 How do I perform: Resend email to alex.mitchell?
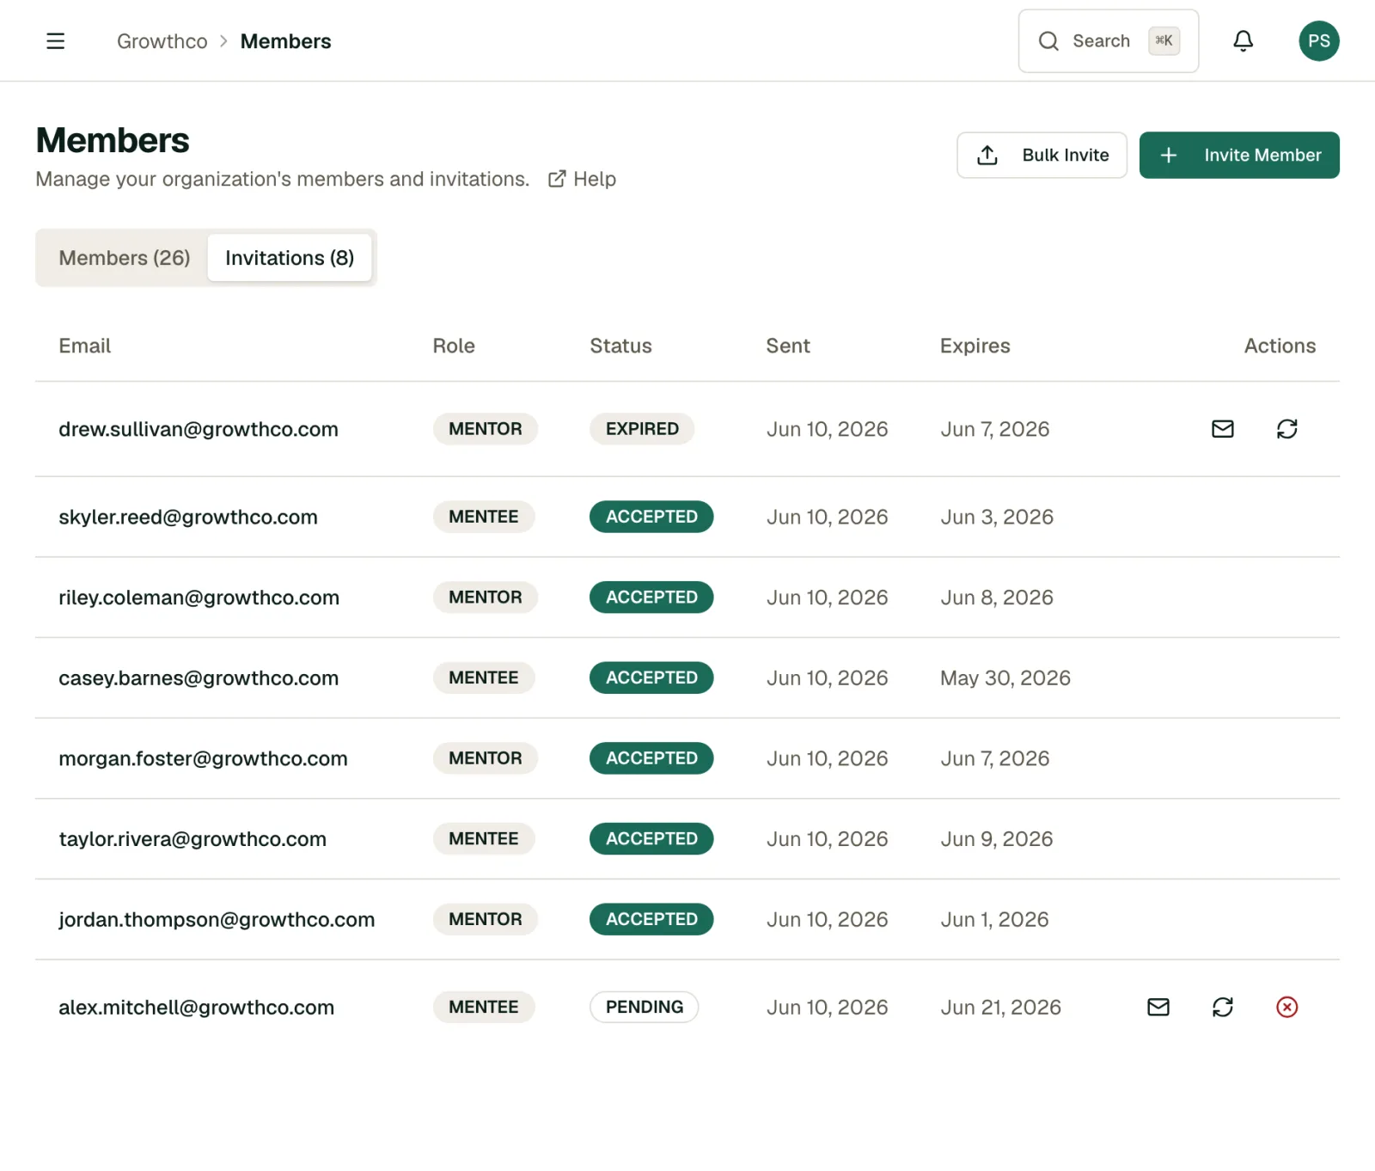click(x=1158, y=1007)
